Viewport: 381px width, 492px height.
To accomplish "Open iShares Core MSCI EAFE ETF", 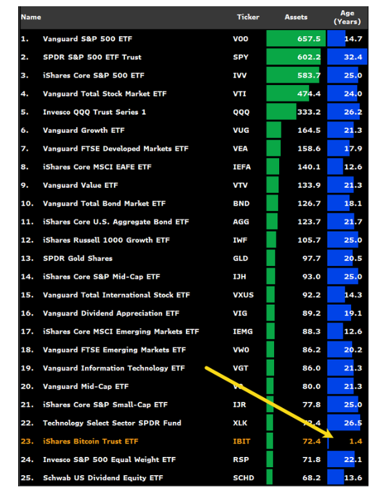I will (x=97, y=167).
